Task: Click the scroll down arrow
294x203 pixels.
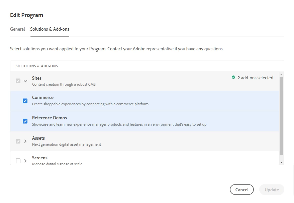Action: pyautogui.click(x=281, y=162)
